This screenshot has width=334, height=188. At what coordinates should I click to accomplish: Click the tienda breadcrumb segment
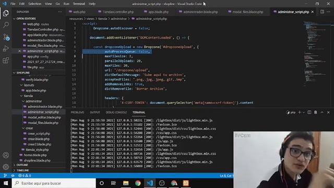click(102, 19)
